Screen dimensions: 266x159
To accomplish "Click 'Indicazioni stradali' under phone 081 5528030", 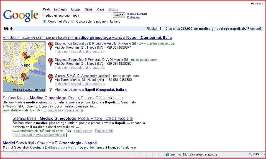I will [x=80, y=67].
